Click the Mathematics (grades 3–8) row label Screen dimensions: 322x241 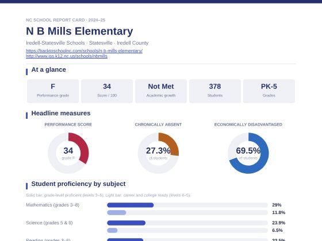click(52, 205)
